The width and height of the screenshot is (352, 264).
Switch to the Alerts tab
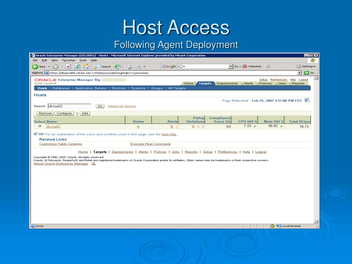click(x=249, y=83)
